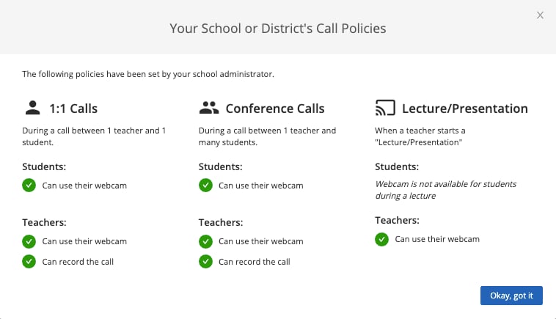Click the single person icon beside 1:1 Calls
Image resolution: width=556 pixels, height=319 pixels.
[x=32, y=108]
